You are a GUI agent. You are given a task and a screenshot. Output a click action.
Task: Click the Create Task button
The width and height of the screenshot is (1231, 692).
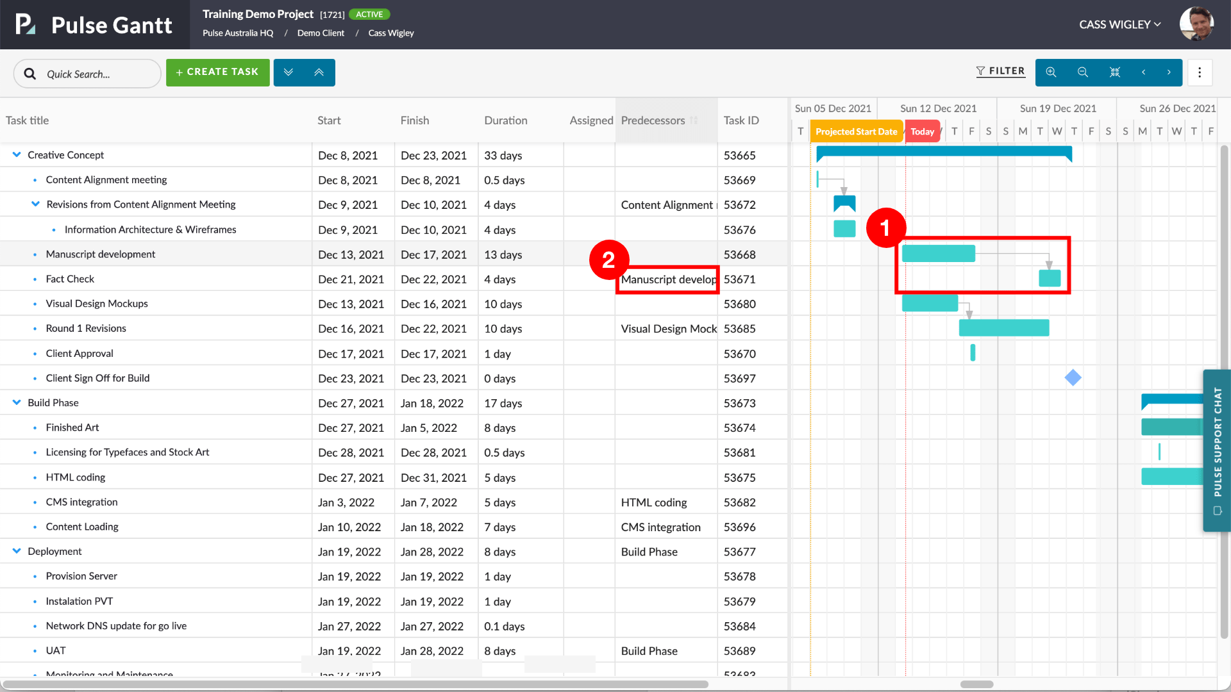coord(217,72)
